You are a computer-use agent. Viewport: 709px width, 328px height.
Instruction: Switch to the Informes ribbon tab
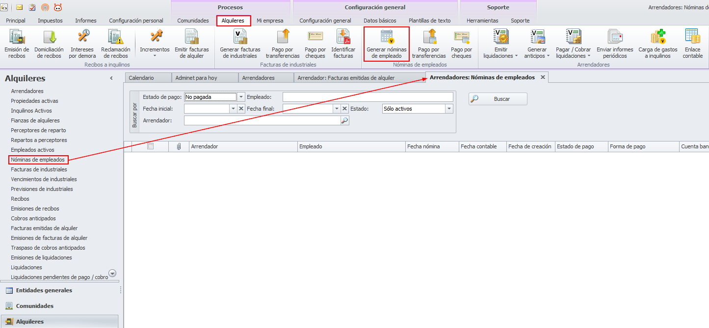pyautogui.click(x=86, y=21)
